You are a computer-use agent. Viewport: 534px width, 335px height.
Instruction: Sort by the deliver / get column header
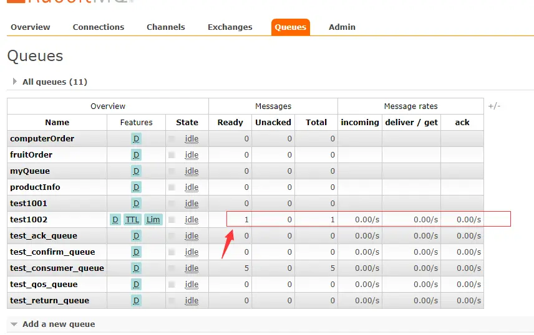411,123
